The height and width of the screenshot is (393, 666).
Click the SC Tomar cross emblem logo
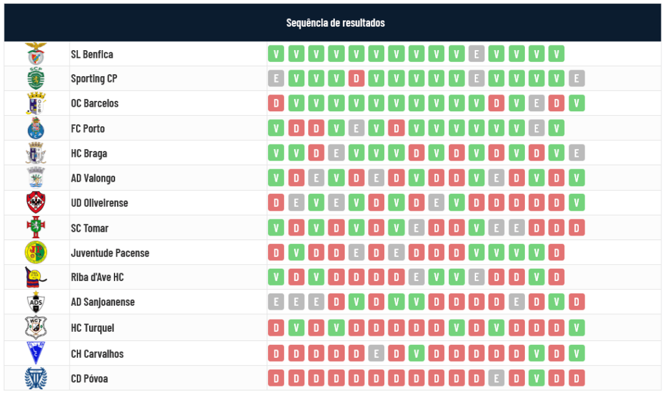pyautogui.click(x=36, y=228)
